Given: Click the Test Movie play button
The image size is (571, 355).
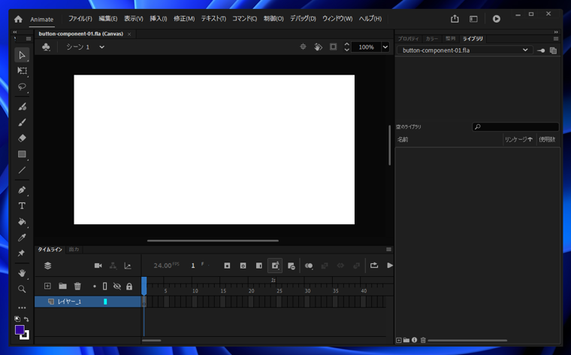Looking at the screenshot, I should tap(496, 19).
